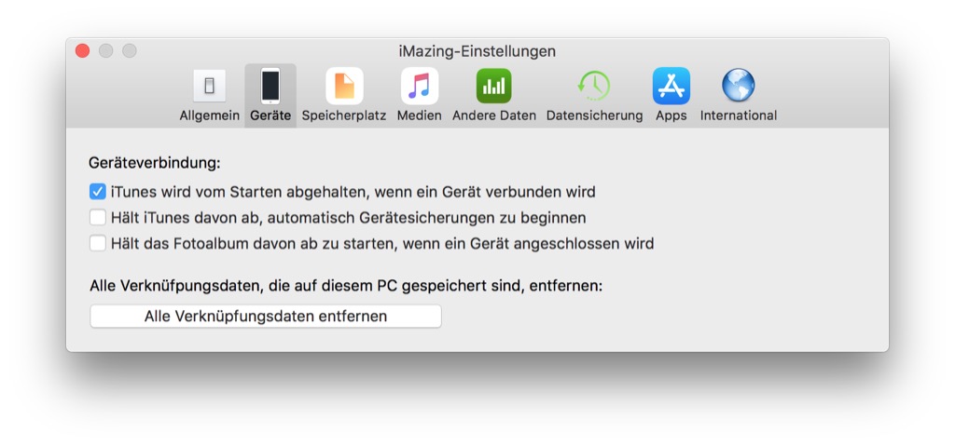Click Alle Verknüpfungsdaten entfernen button
This screenshot has width=955, height=446.
pos(266,317)
